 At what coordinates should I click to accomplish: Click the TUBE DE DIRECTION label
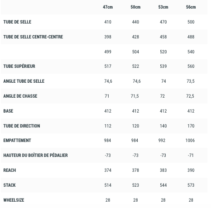[22, 126]
